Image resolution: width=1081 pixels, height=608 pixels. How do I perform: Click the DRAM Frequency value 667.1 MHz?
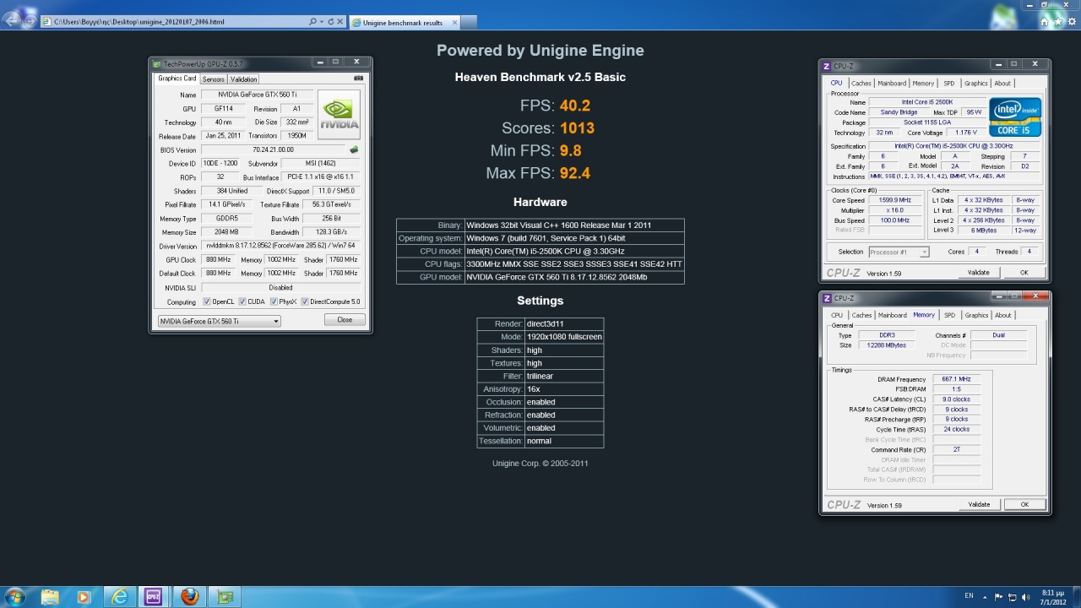(x=956, y=379)
